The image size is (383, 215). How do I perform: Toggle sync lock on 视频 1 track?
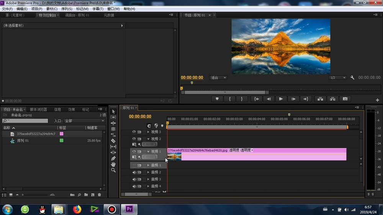(139, 151)
